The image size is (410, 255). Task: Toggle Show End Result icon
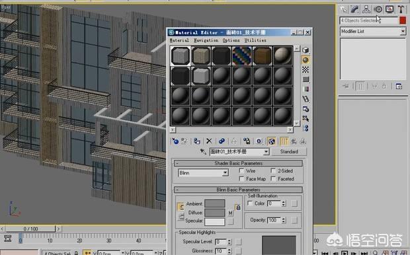(x=284, y=141)
